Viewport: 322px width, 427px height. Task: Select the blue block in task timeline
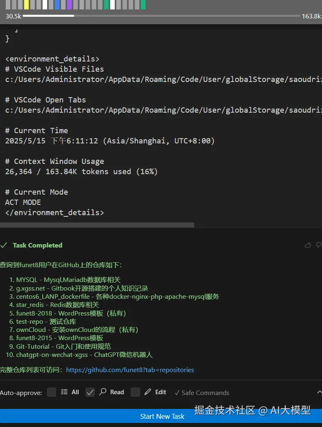[x=57, y=5]
